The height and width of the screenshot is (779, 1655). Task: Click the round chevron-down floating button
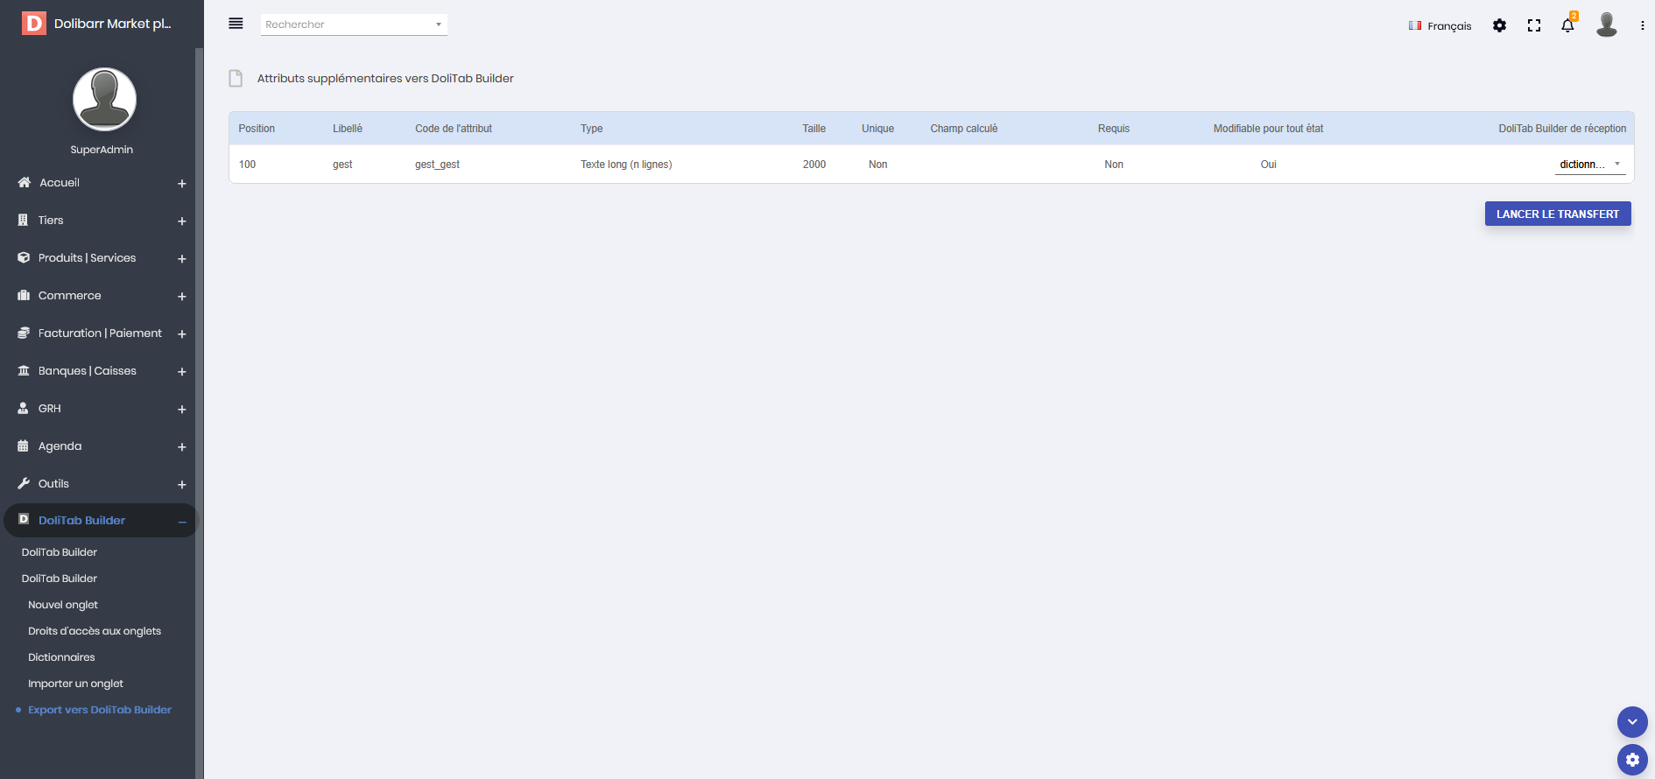tap(1632, 722)
